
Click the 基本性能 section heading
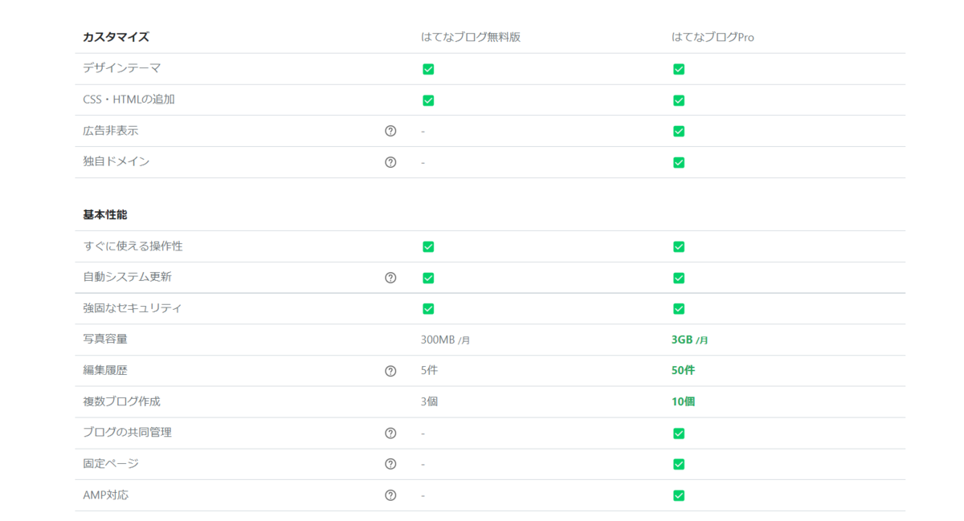(105, 215)
